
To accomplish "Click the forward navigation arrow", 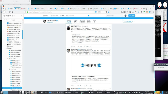I will [x=7, y=12].
